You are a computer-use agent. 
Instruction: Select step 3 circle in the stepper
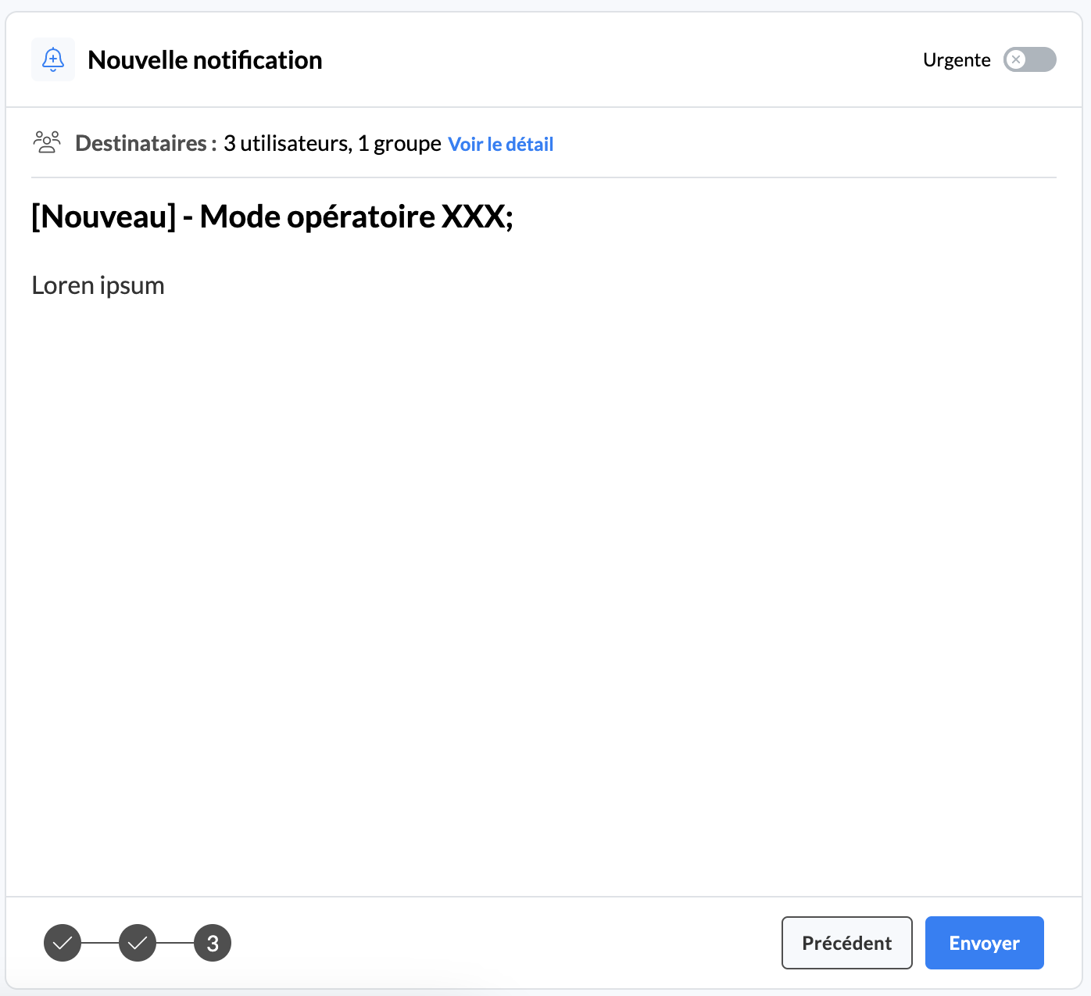213,943
